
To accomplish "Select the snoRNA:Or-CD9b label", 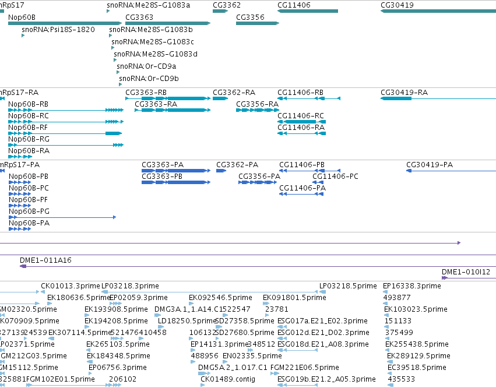I will tap(149, 79).
